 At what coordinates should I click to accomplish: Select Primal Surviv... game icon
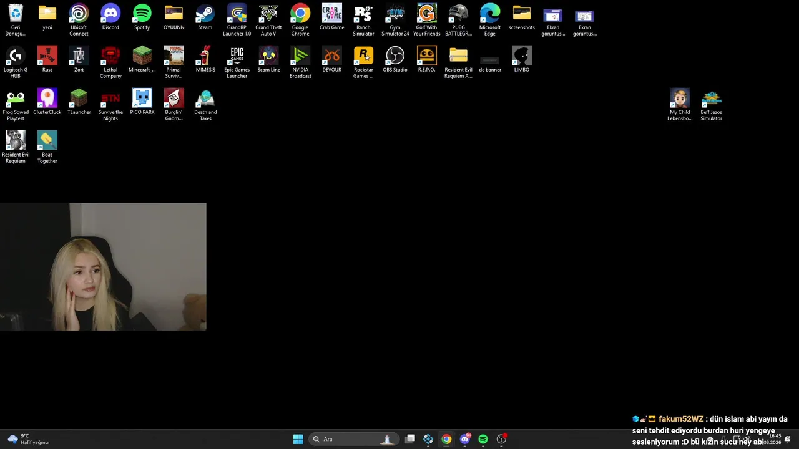174,62
